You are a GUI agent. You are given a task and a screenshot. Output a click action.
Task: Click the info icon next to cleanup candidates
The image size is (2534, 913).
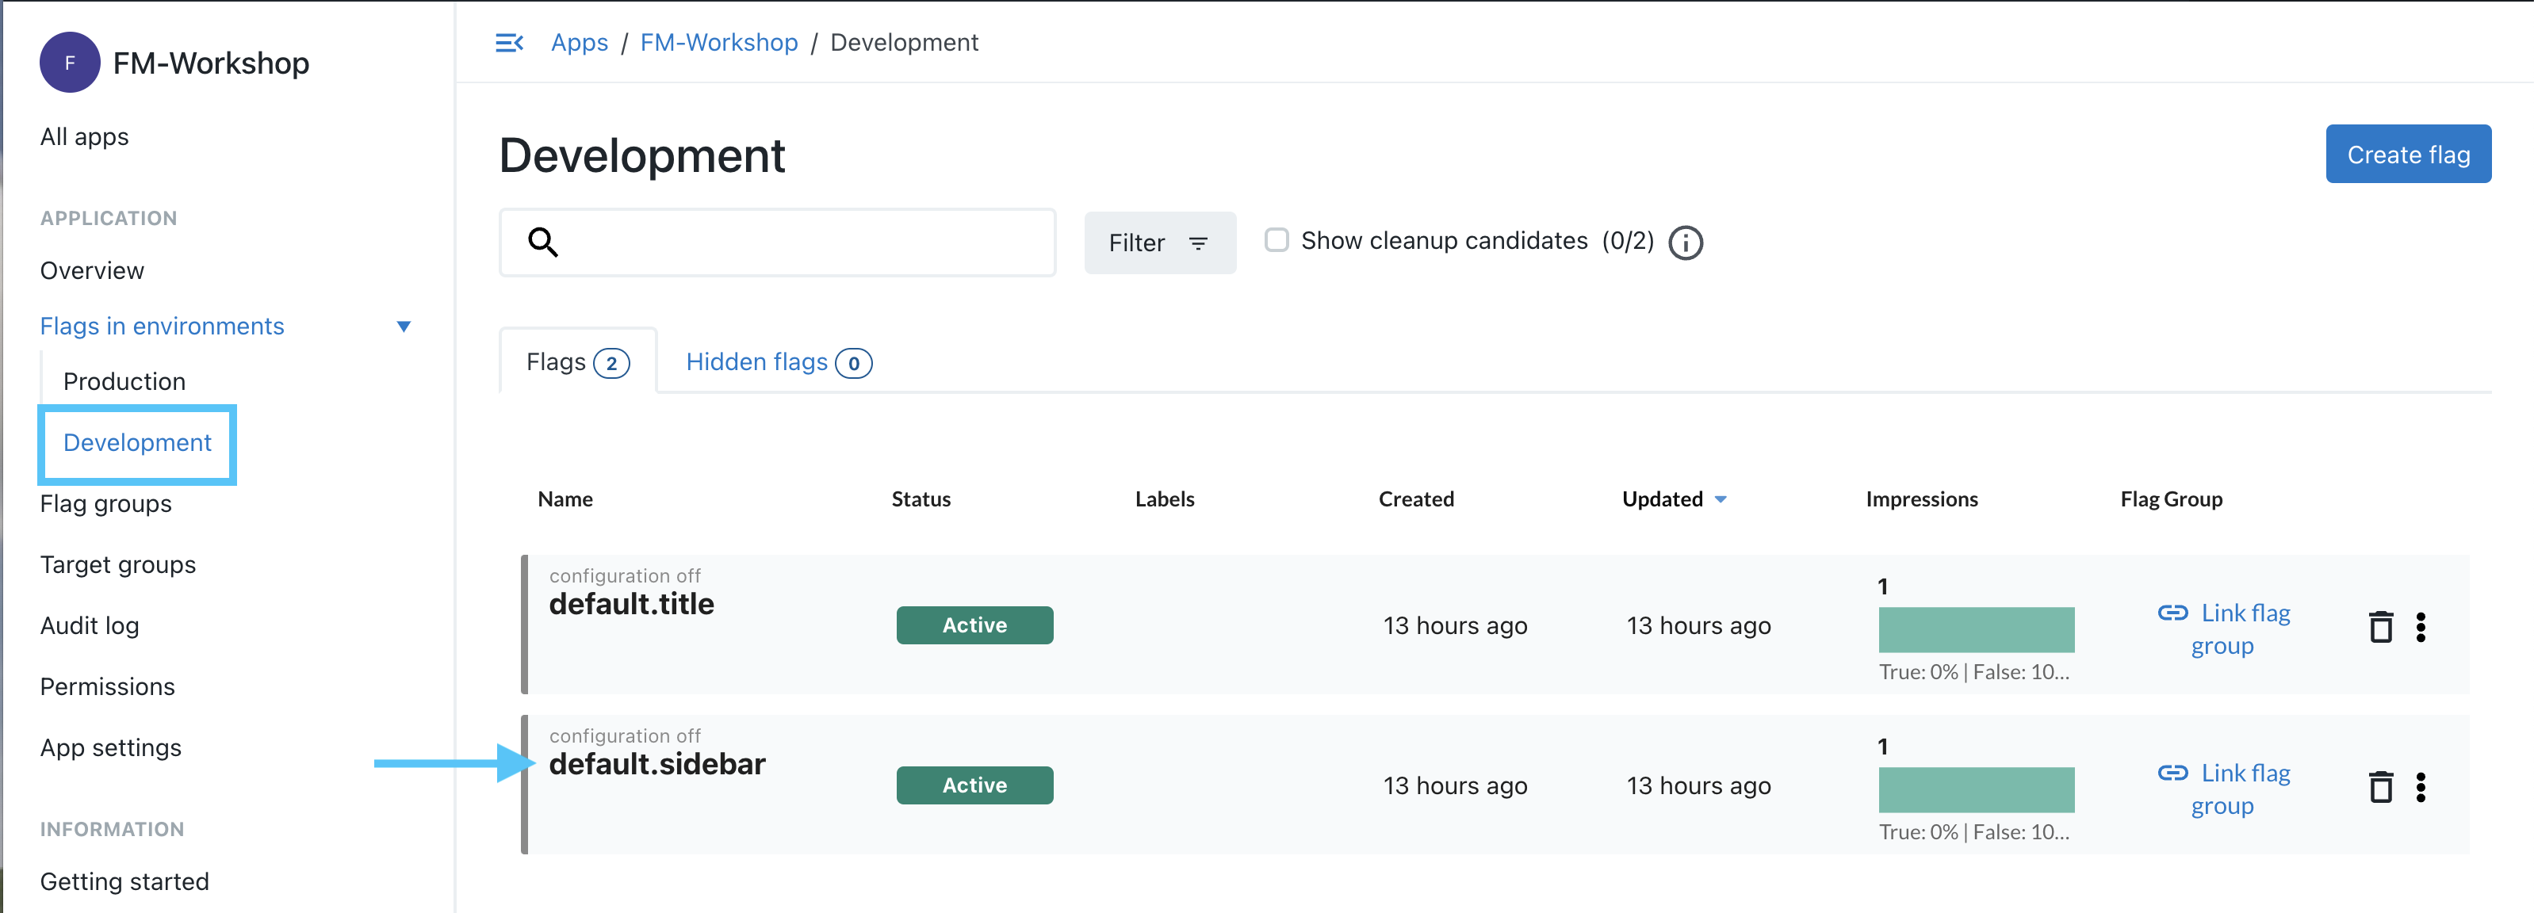coord(1685,243)
